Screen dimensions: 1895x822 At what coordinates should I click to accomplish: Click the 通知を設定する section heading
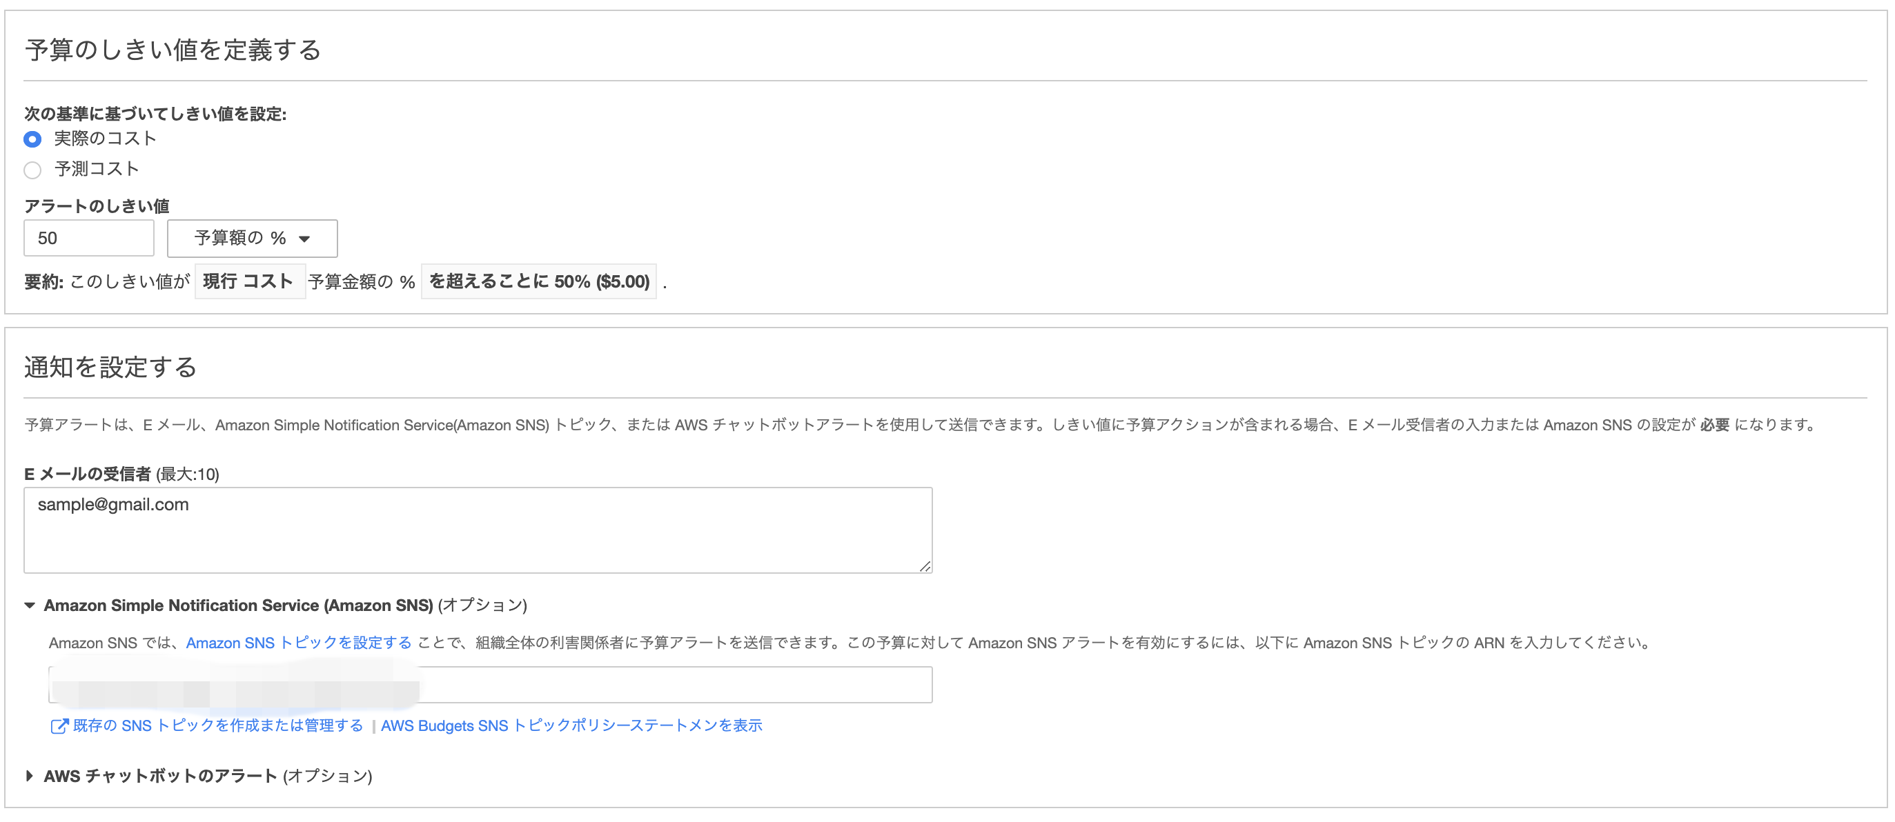click(x=110, y=367)
